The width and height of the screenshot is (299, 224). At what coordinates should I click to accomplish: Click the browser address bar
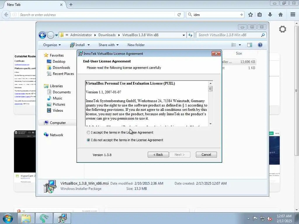tap(97, 15)
